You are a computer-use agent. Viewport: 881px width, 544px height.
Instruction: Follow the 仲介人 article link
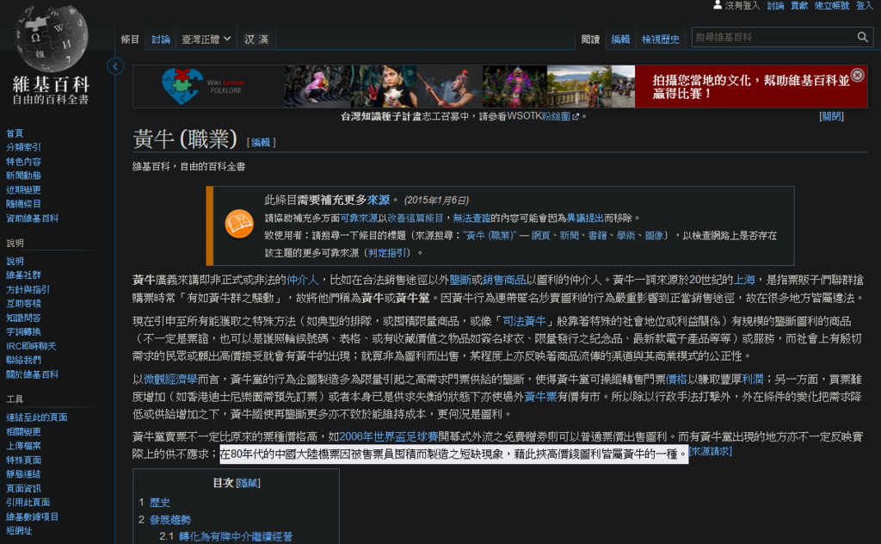click(302, 280)
